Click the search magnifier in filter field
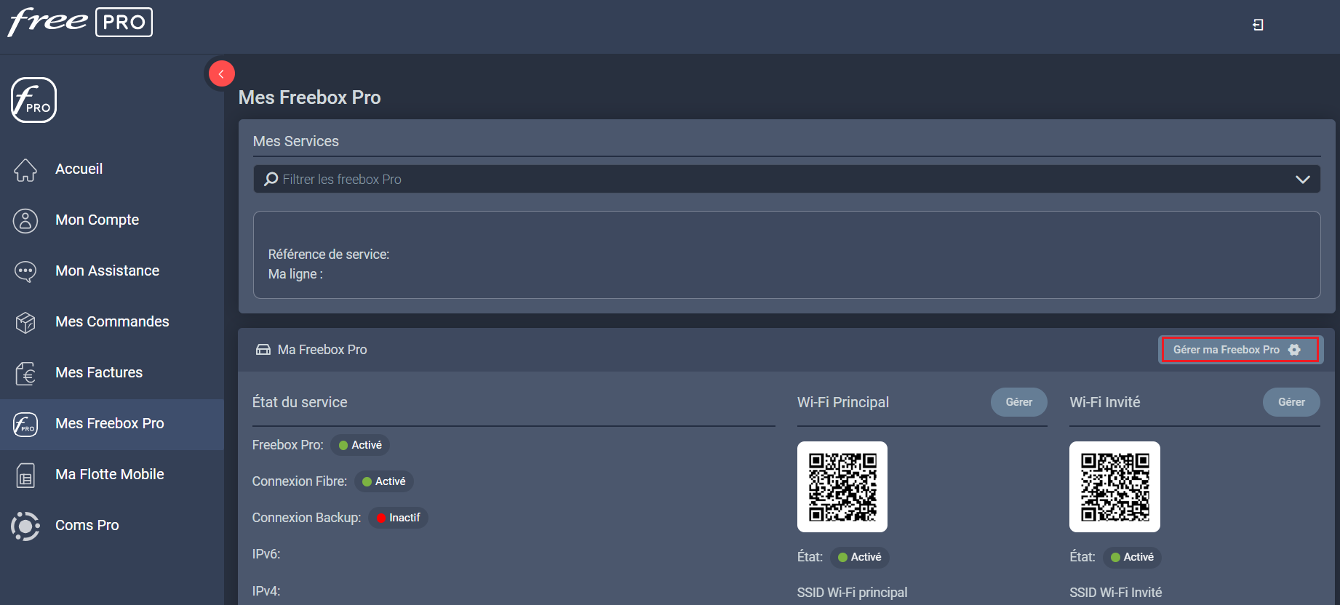Image resolution: width=1340 pixels, height=605 pixels. [x=271, y=179]
